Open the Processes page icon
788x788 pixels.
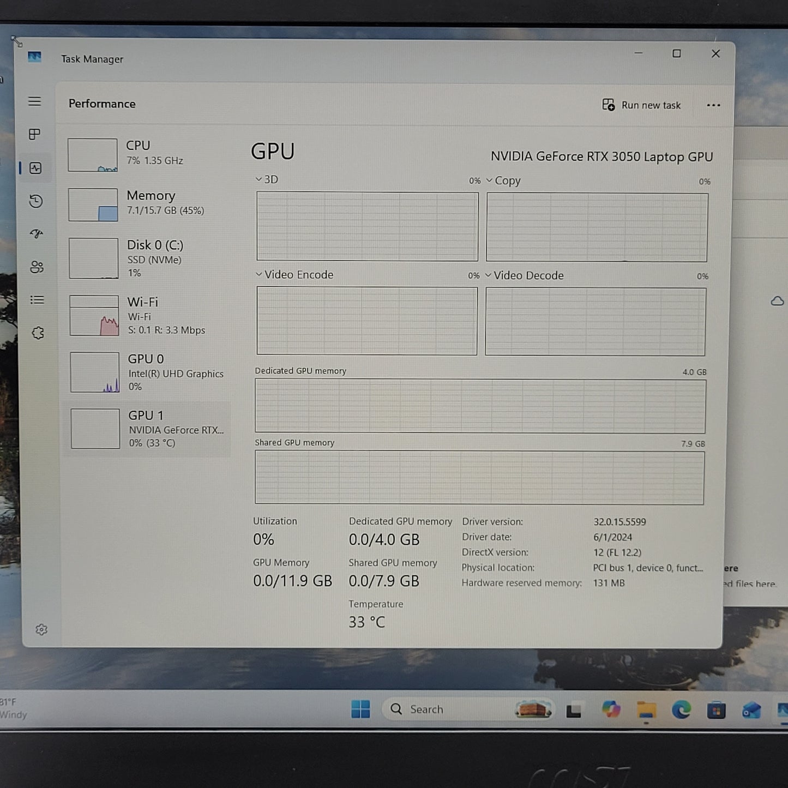[34, 134]
